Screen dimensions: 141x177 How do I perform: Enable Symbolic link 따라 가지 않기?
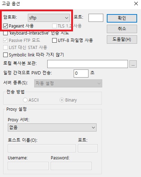tap(5, 55)
